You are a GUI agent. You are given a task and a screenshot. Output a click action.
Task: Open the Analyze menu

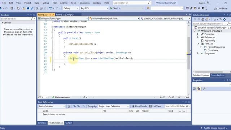[x=64, y=3]
